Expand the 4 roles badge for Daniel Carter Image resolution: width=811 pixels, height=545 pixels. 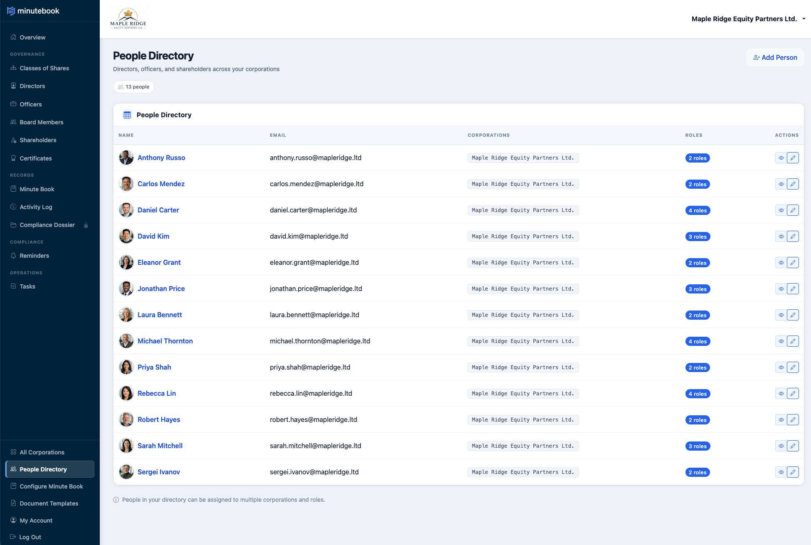698,210
